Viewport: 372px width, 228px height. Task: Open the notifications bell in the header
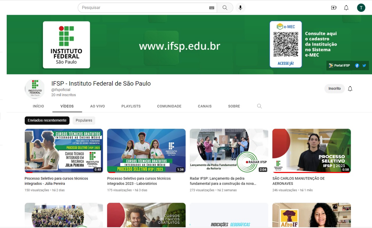tap(346, 8)
